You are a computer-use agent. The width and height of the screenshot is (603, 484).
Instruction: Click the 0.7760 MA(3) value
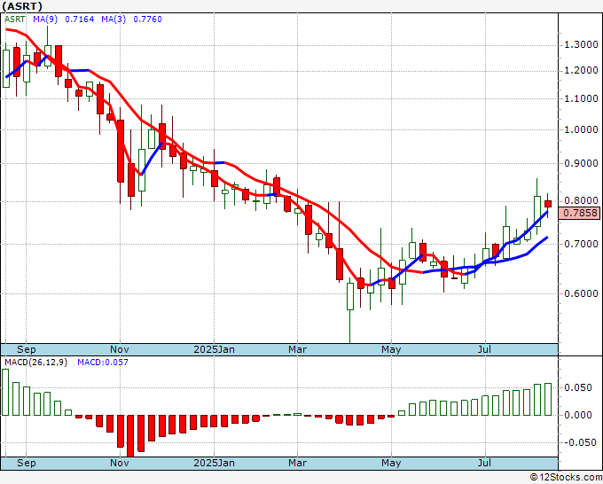click(148, 20)
